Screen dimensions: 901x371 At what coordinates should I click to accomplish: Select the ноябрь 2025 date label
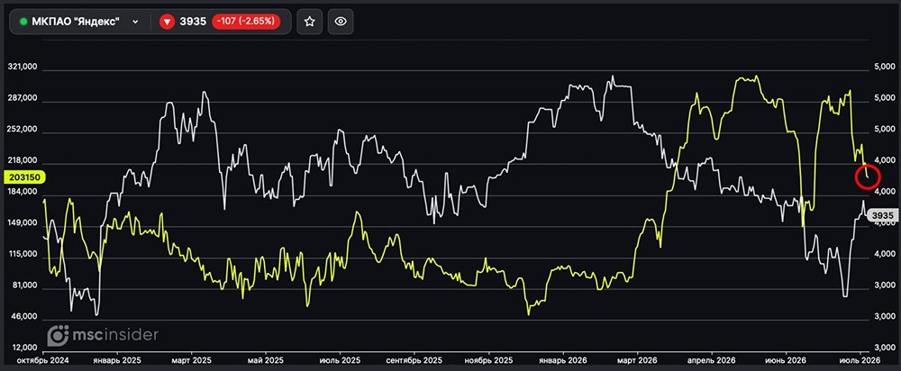click(x=487, y=361)
